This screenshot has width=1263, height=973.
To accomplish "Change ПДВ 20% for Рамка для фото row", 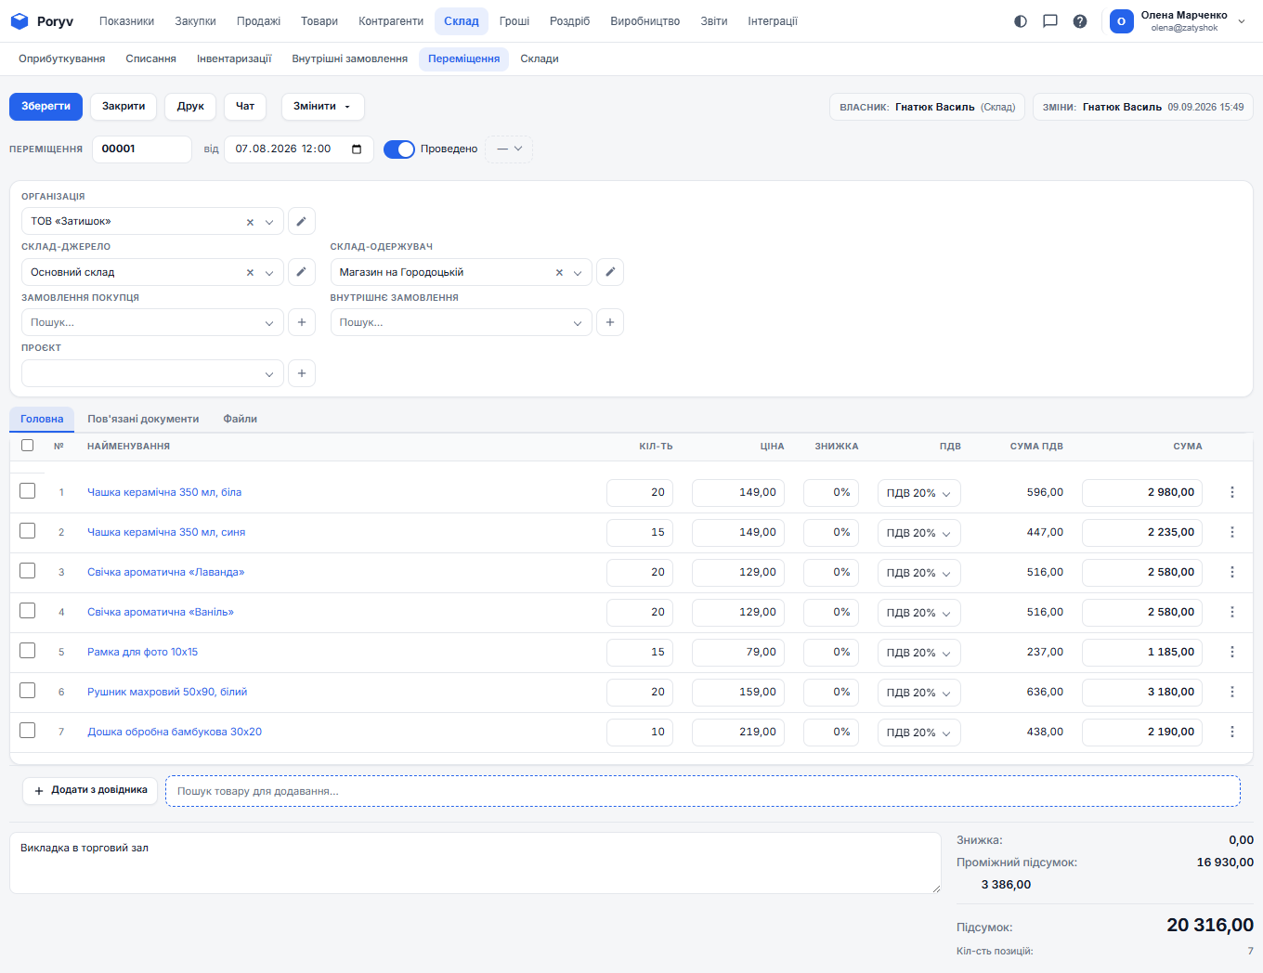I will point(918,653).
